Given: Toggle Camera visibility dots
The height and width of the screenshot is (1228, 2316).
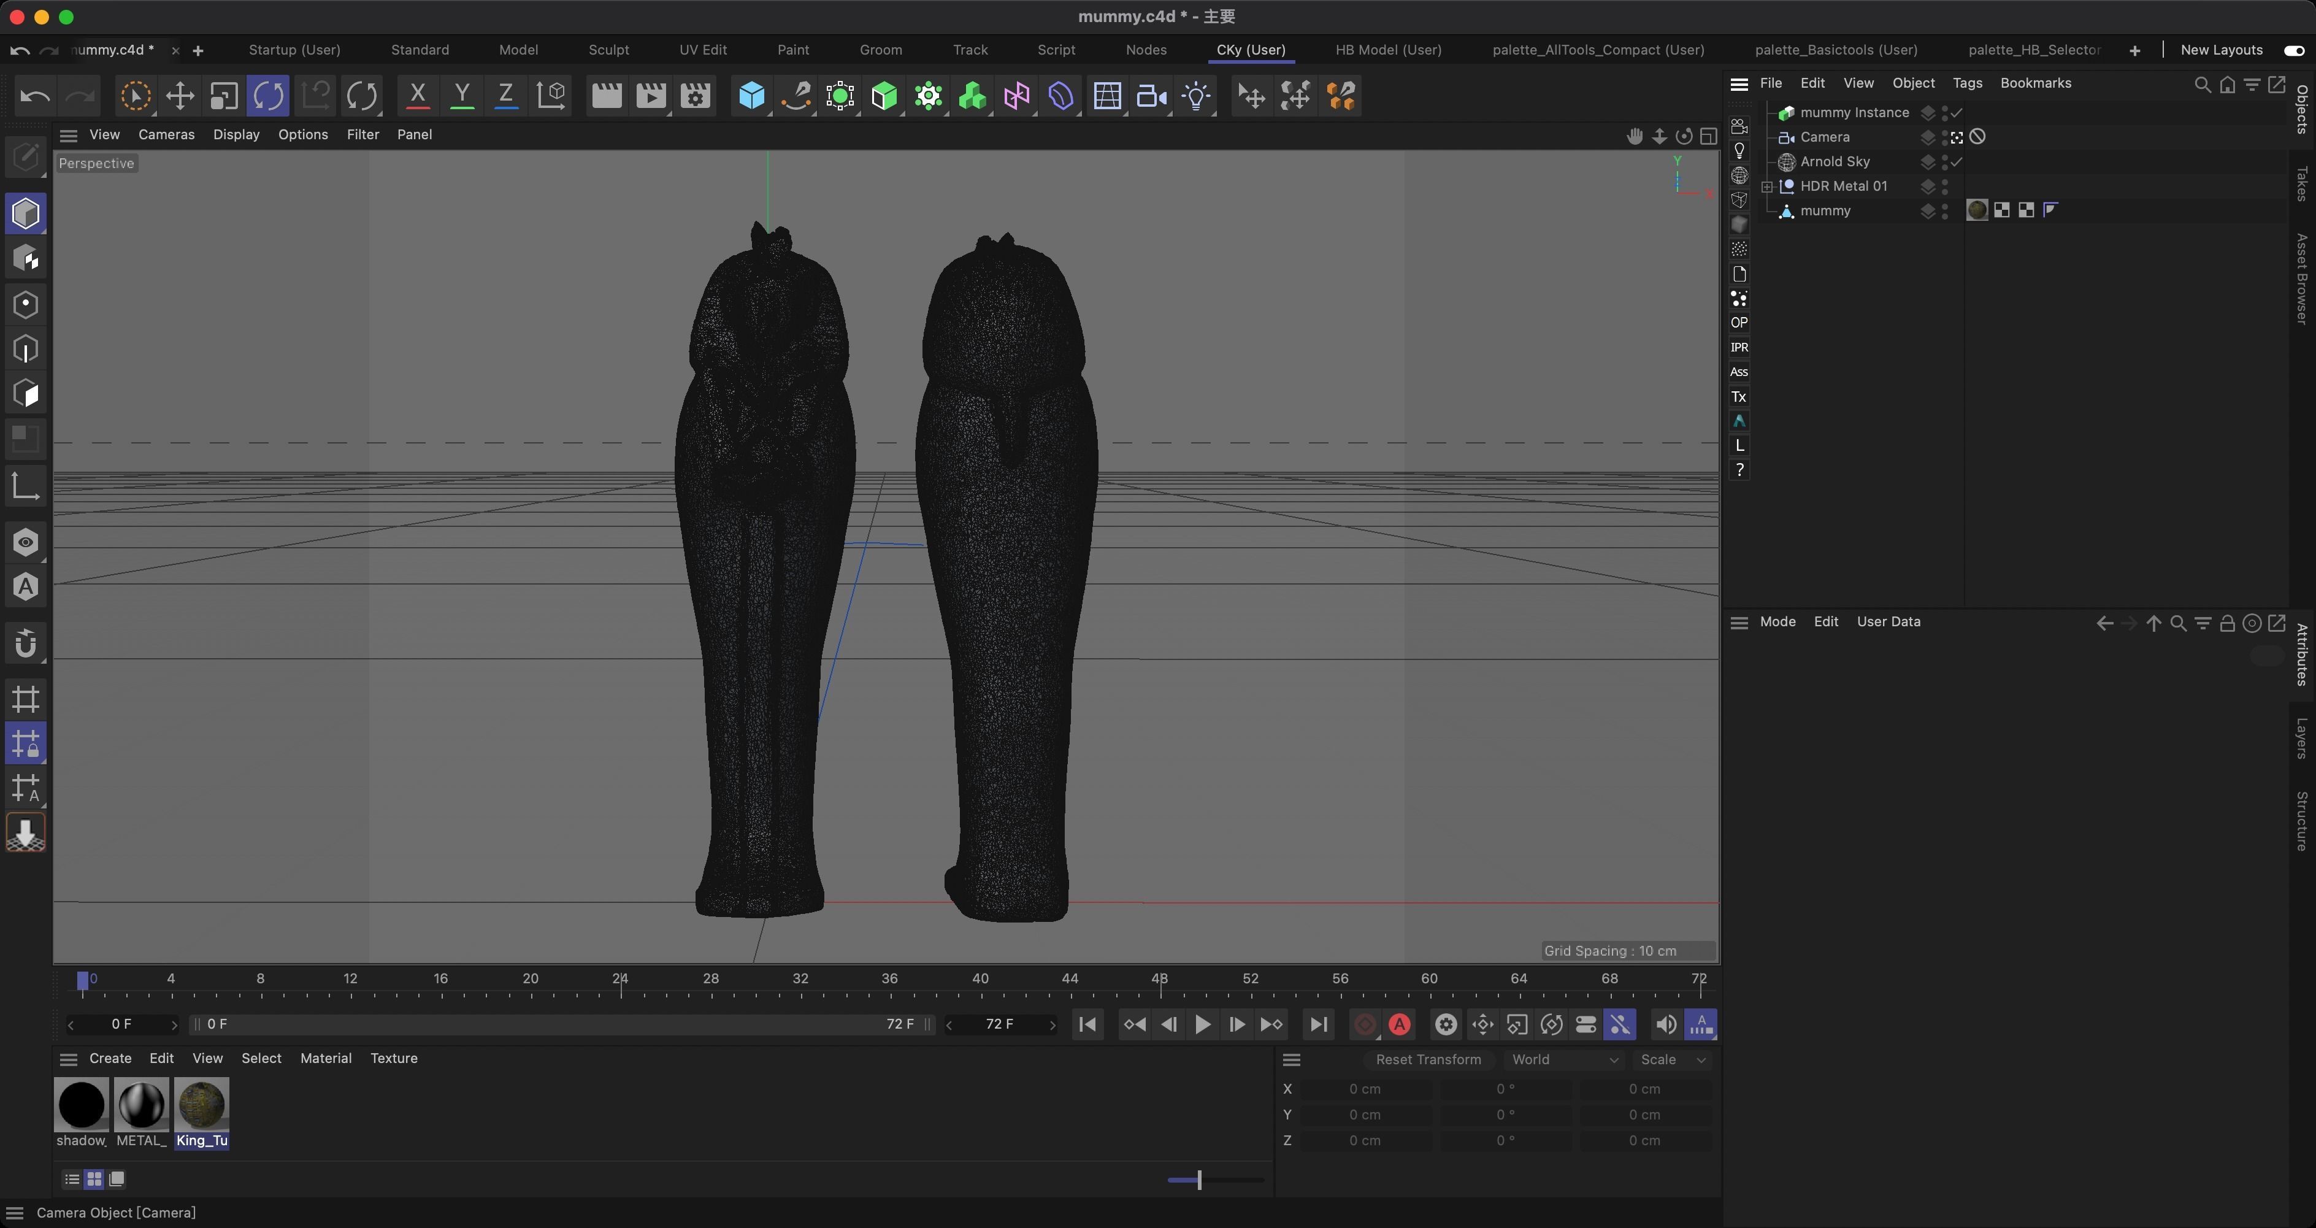Looking at the screenshot, I should 1944,137.
